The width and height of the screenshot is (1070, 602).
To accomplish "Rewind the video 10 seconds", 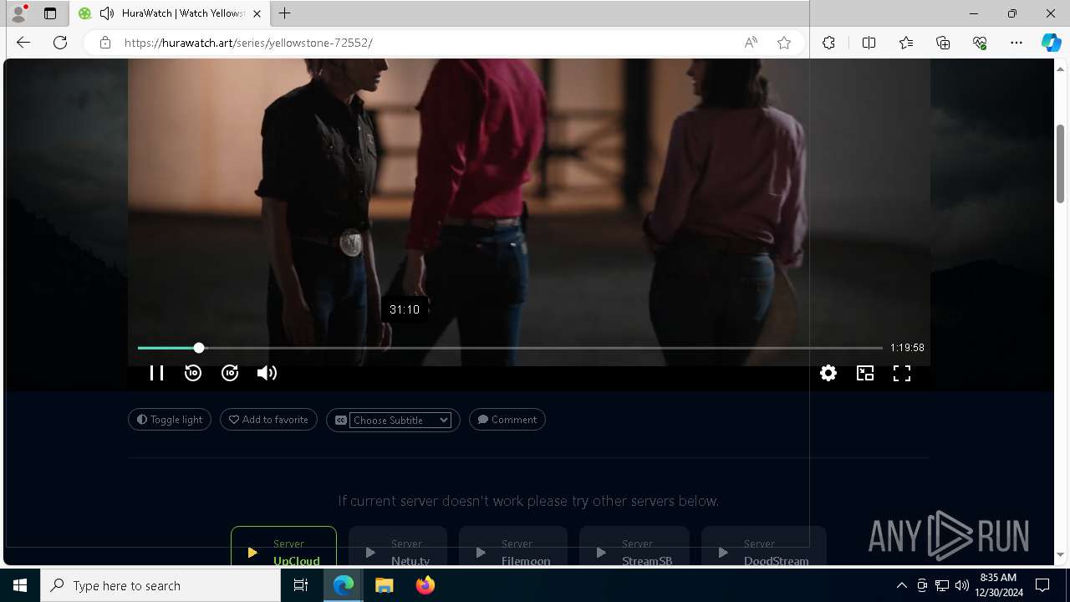I will [193, 373].
